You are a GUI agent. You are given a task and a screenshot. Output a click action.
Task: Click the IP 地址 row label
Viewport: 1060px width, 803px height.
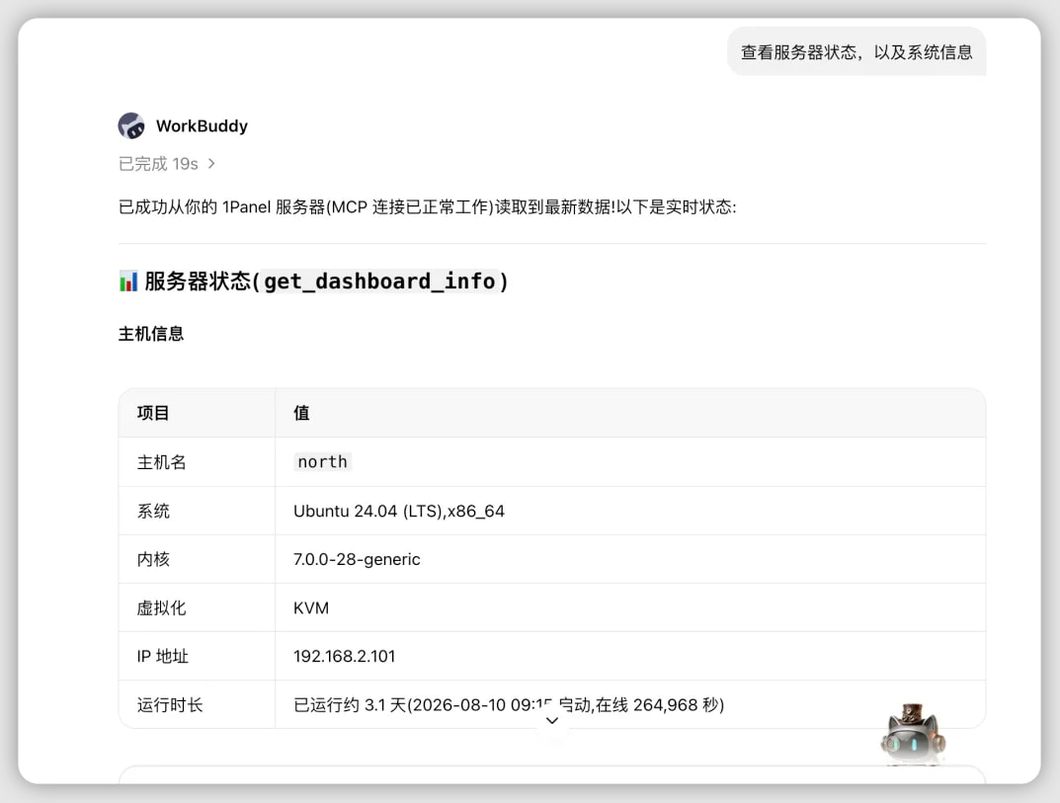point(162,656)
